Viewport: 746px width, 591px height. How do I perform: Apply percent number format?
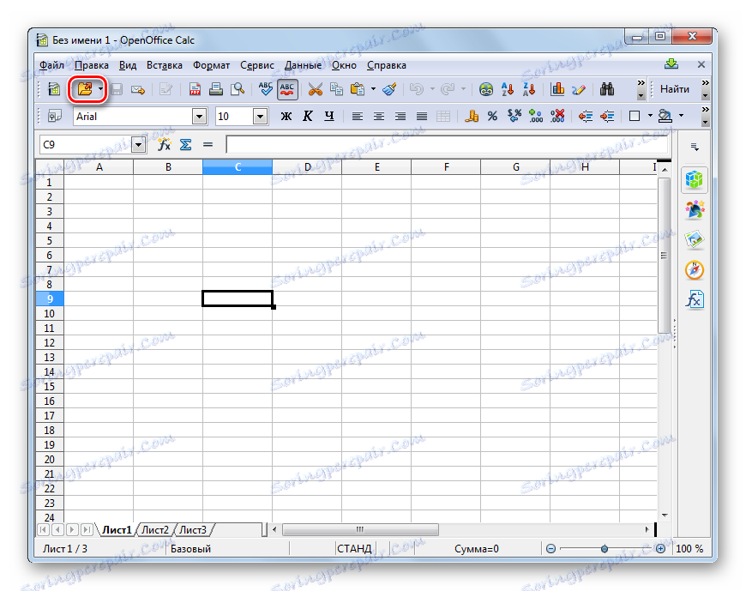pyautogui.click(x=492, y=116)
